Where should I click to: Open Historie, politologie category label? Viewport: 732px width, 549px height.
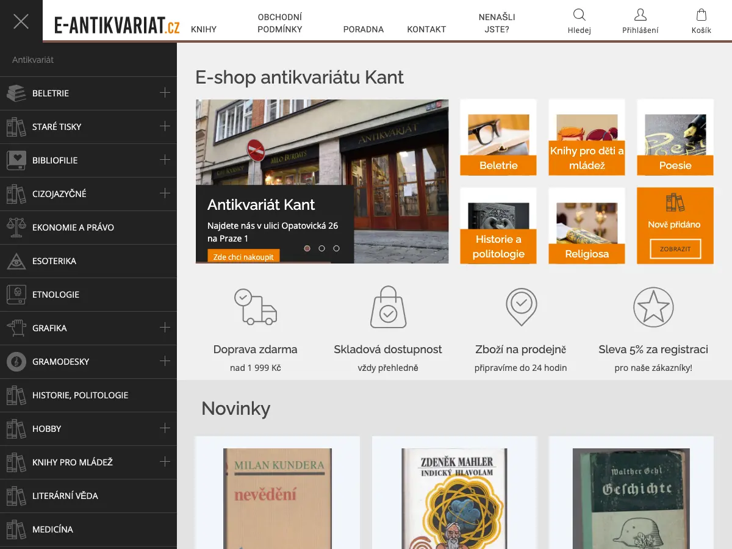point(81,395)
